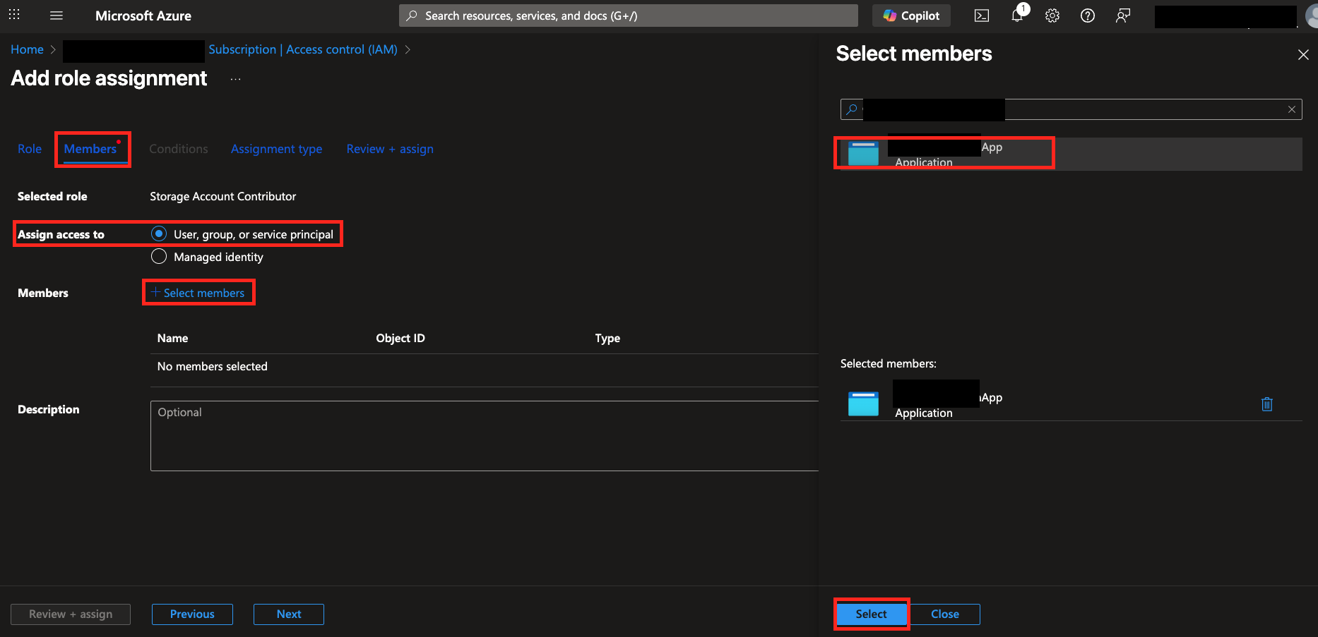Click the Storage Account Contributor role text
Image resolution: width=1318 pixels, height=637 pixels.
pyautogui.click(x=223, y=196)
